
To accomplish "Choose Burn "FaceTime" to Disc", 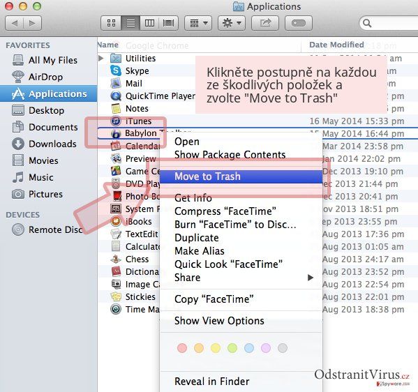I will (241, 225).
